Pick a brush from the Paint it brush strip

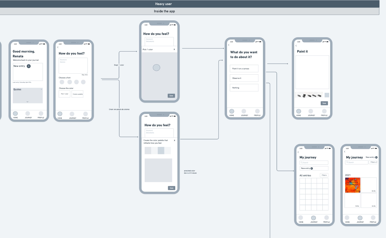click(x=309, y=96)
